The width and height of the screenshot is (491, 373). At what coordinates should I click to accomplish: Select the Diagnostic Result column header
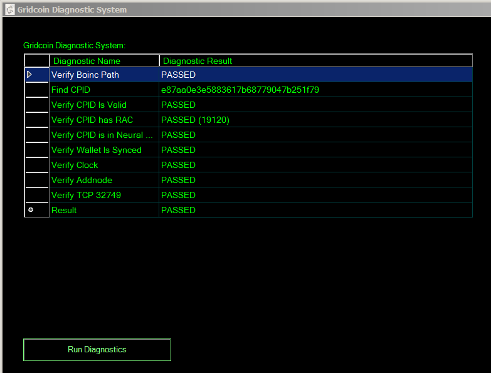tap(315, 61)
